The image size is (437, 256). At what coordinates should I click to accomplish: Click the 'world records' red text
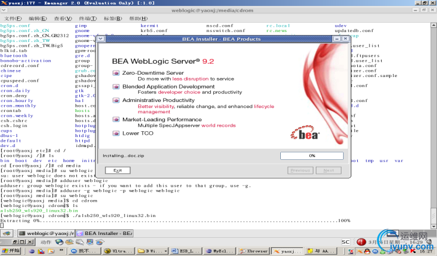click(218, 125)
